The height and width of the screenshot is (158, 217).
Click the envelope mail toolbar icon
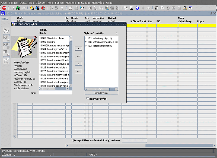coord(82,8)
